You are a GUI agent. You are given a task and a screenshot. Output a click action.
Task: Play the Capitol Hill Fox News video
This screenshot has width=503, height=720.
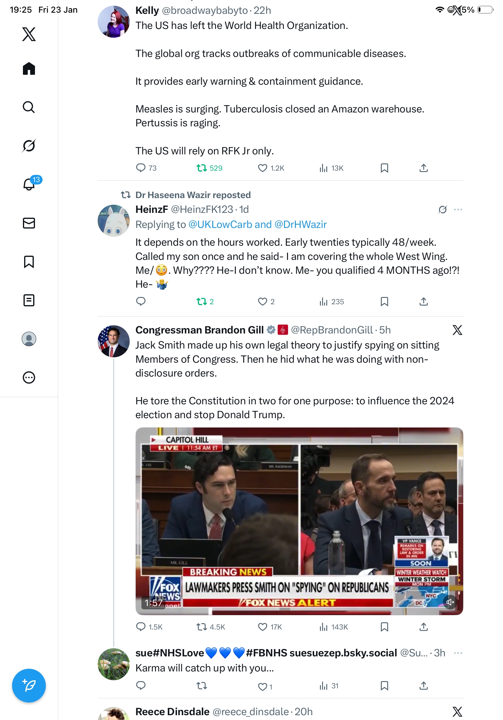tap(299, 521)
